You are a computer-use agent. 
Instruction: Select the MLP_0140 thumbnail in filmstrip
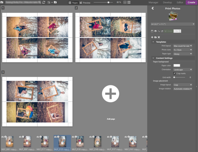pyautogui.click(x=97, y=142)
